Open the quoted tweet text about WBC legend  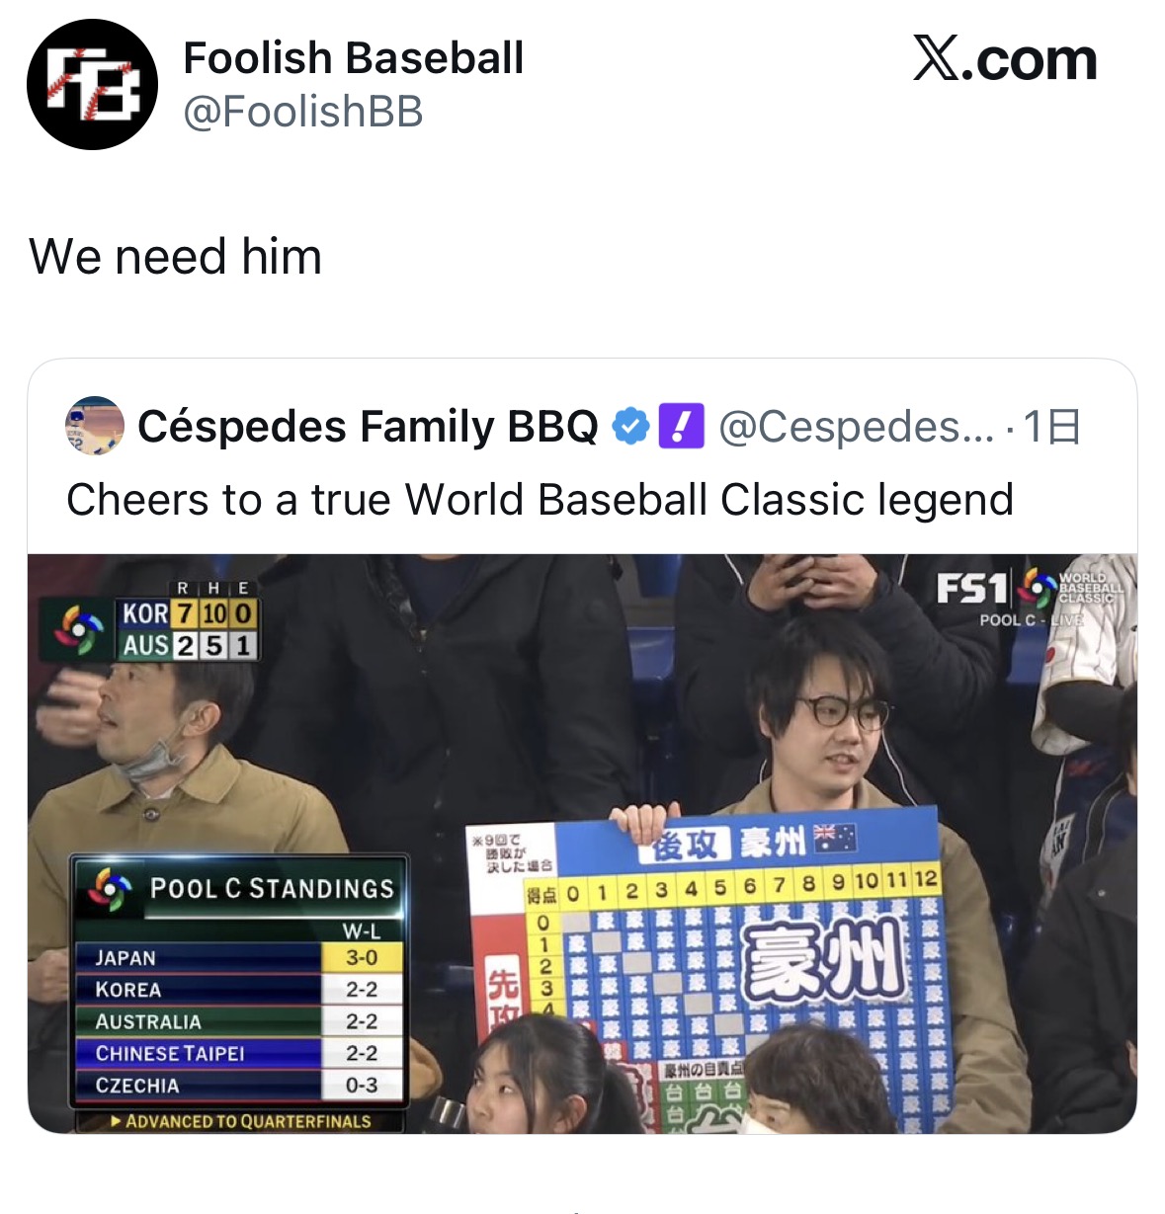pos(540,500)
